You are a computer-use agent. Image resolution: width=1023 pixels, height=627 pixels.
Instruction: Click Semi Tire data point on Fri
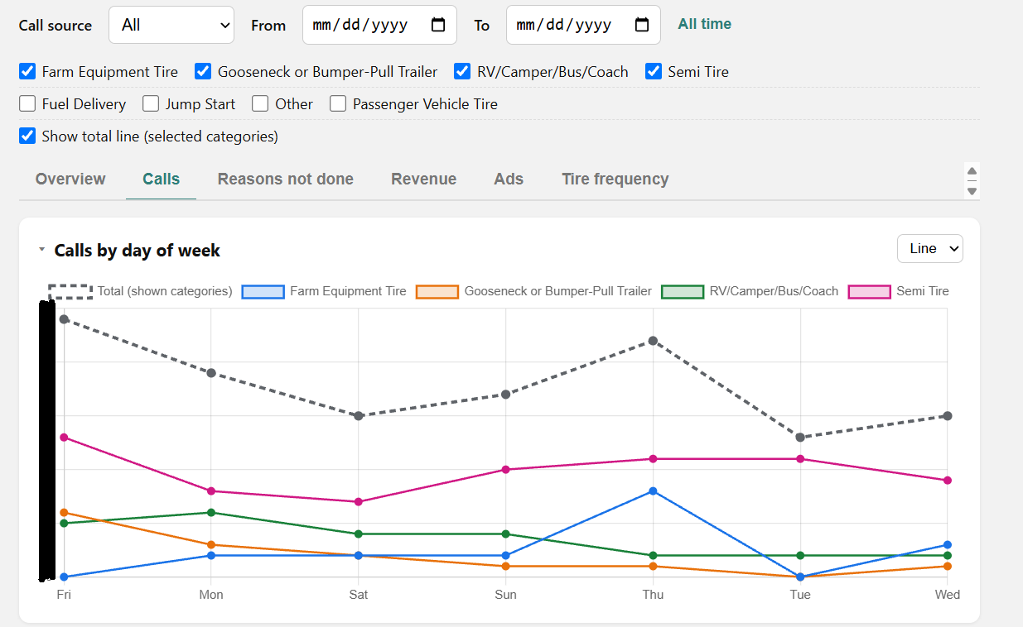[64, 438]
